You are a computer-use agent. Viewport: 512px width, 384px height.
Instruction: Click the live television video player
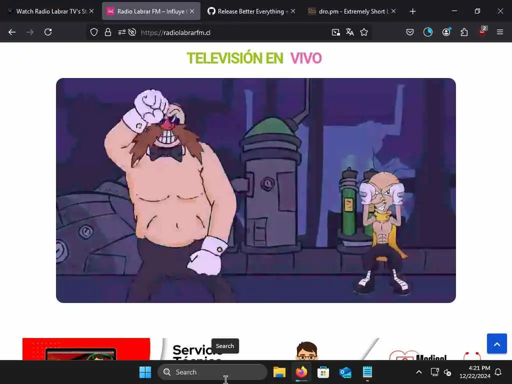(256, 190)
